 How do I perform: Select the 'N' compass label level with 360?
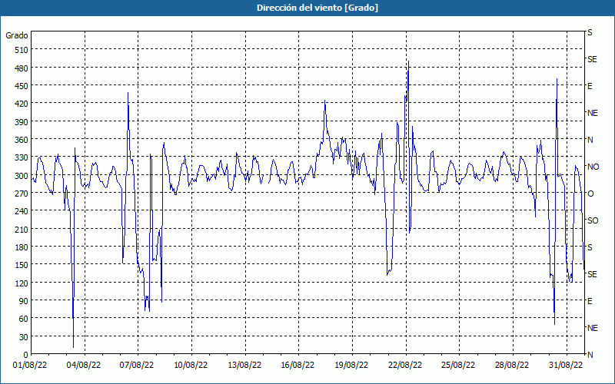click(x=590, y=140)
